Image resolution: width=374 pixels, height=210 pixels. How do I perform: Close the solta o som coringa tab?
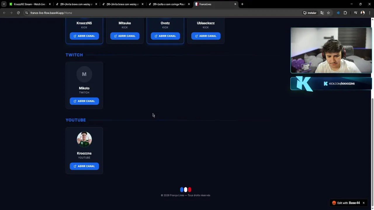coord(189,4)
